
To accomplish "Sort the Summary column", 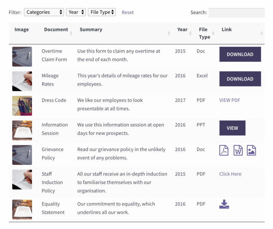I will [x=169, y=33].
